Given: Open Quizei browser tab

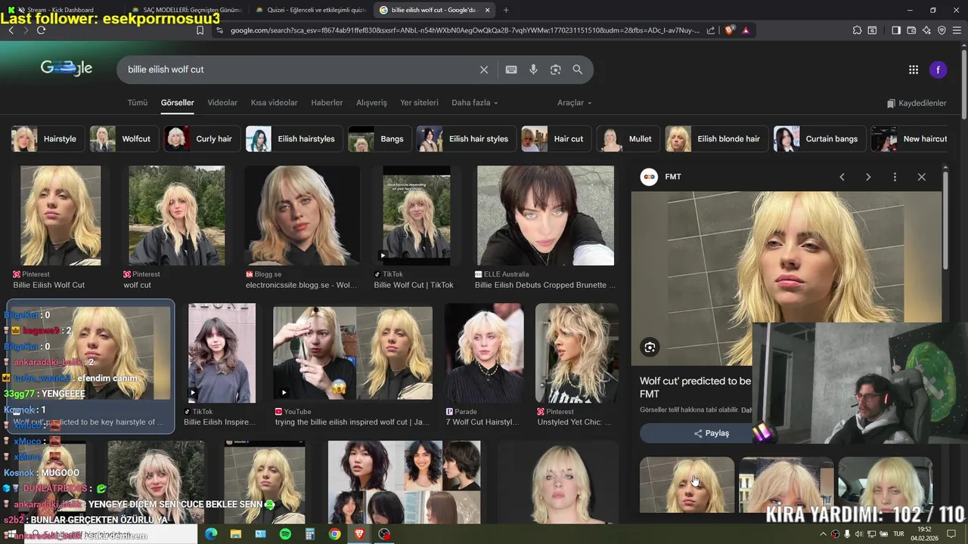Looking at the screenshot, I should (311, 10).
